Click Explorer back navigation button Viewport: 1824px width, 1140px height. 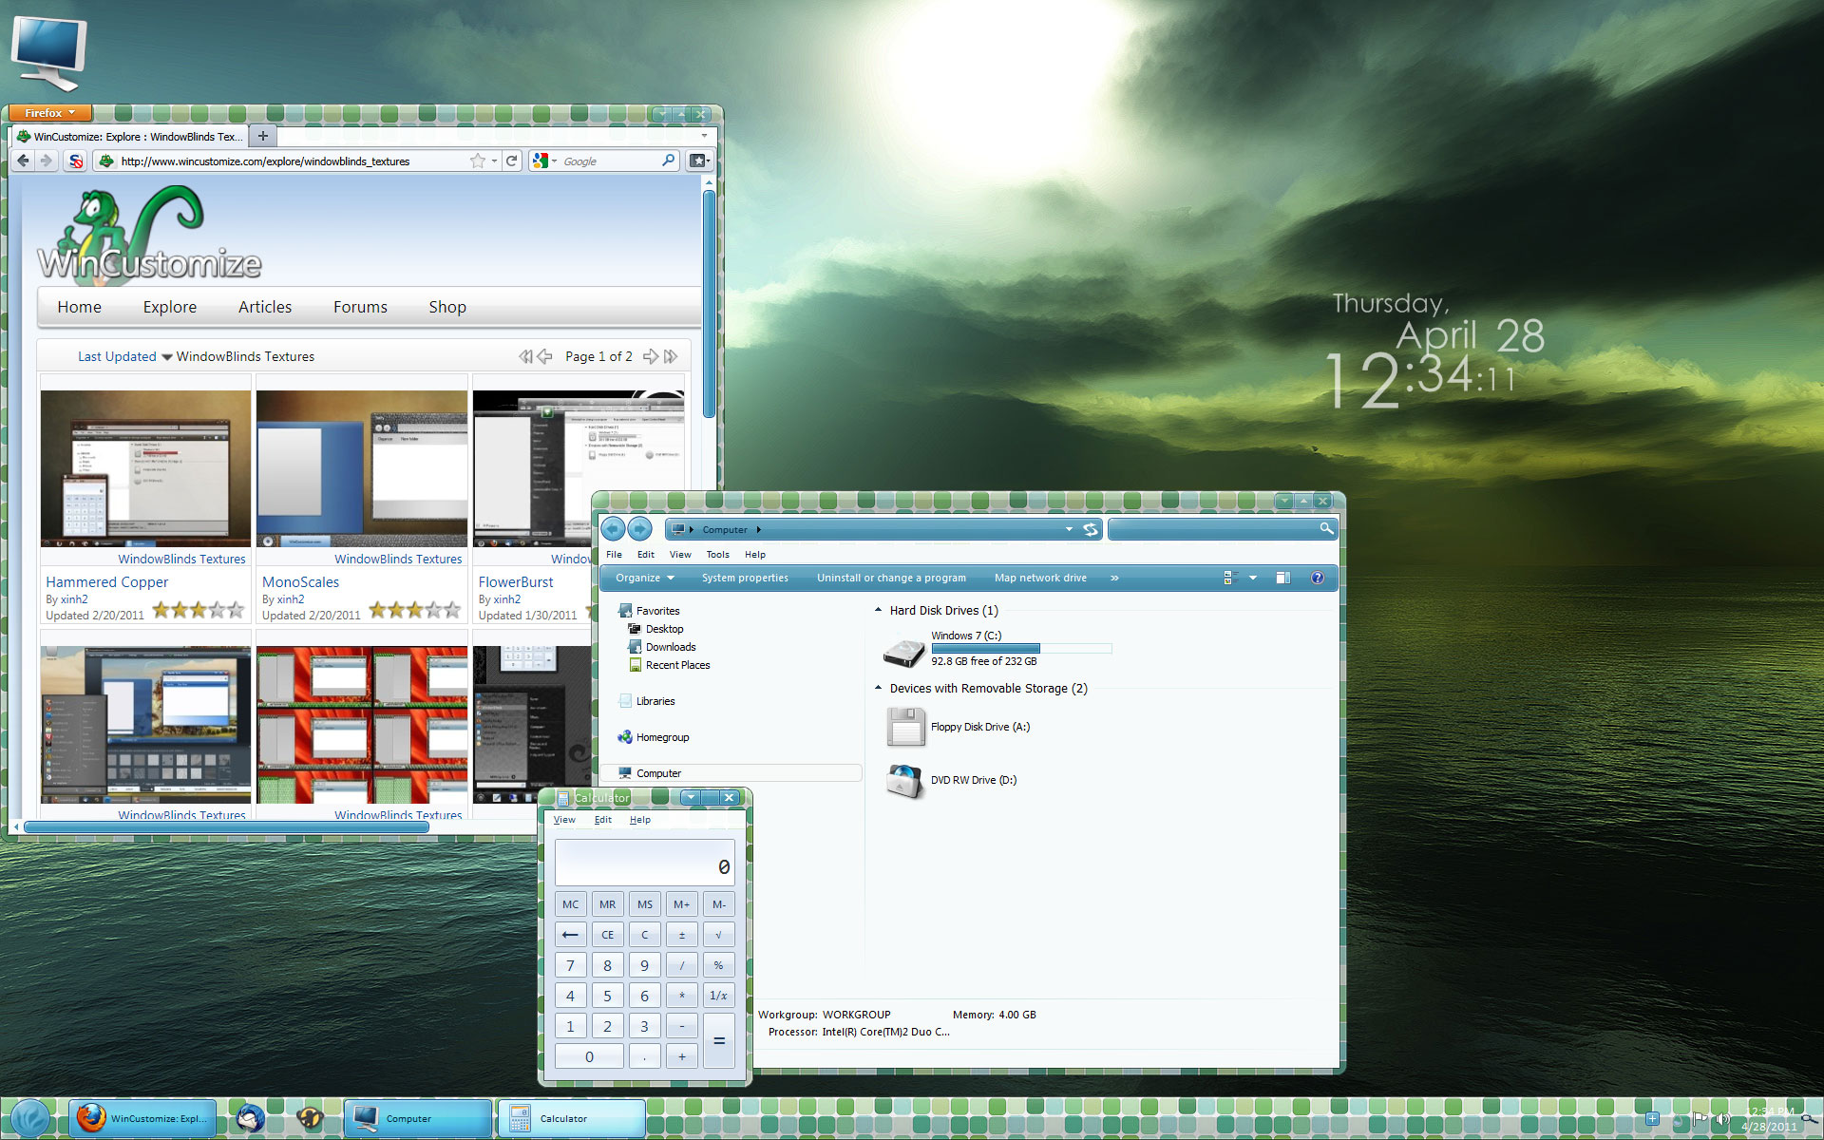[x=613, y=529]
